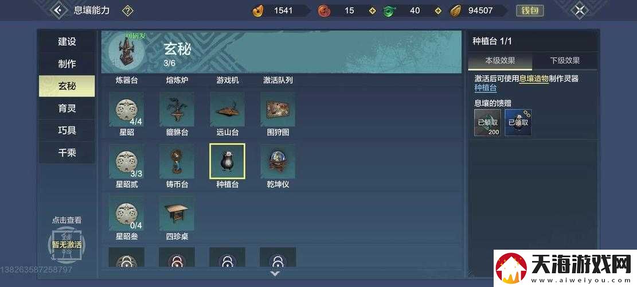Follow the 种植台 link in description
This screenshot has height=287, width=637.
(486, 88)
